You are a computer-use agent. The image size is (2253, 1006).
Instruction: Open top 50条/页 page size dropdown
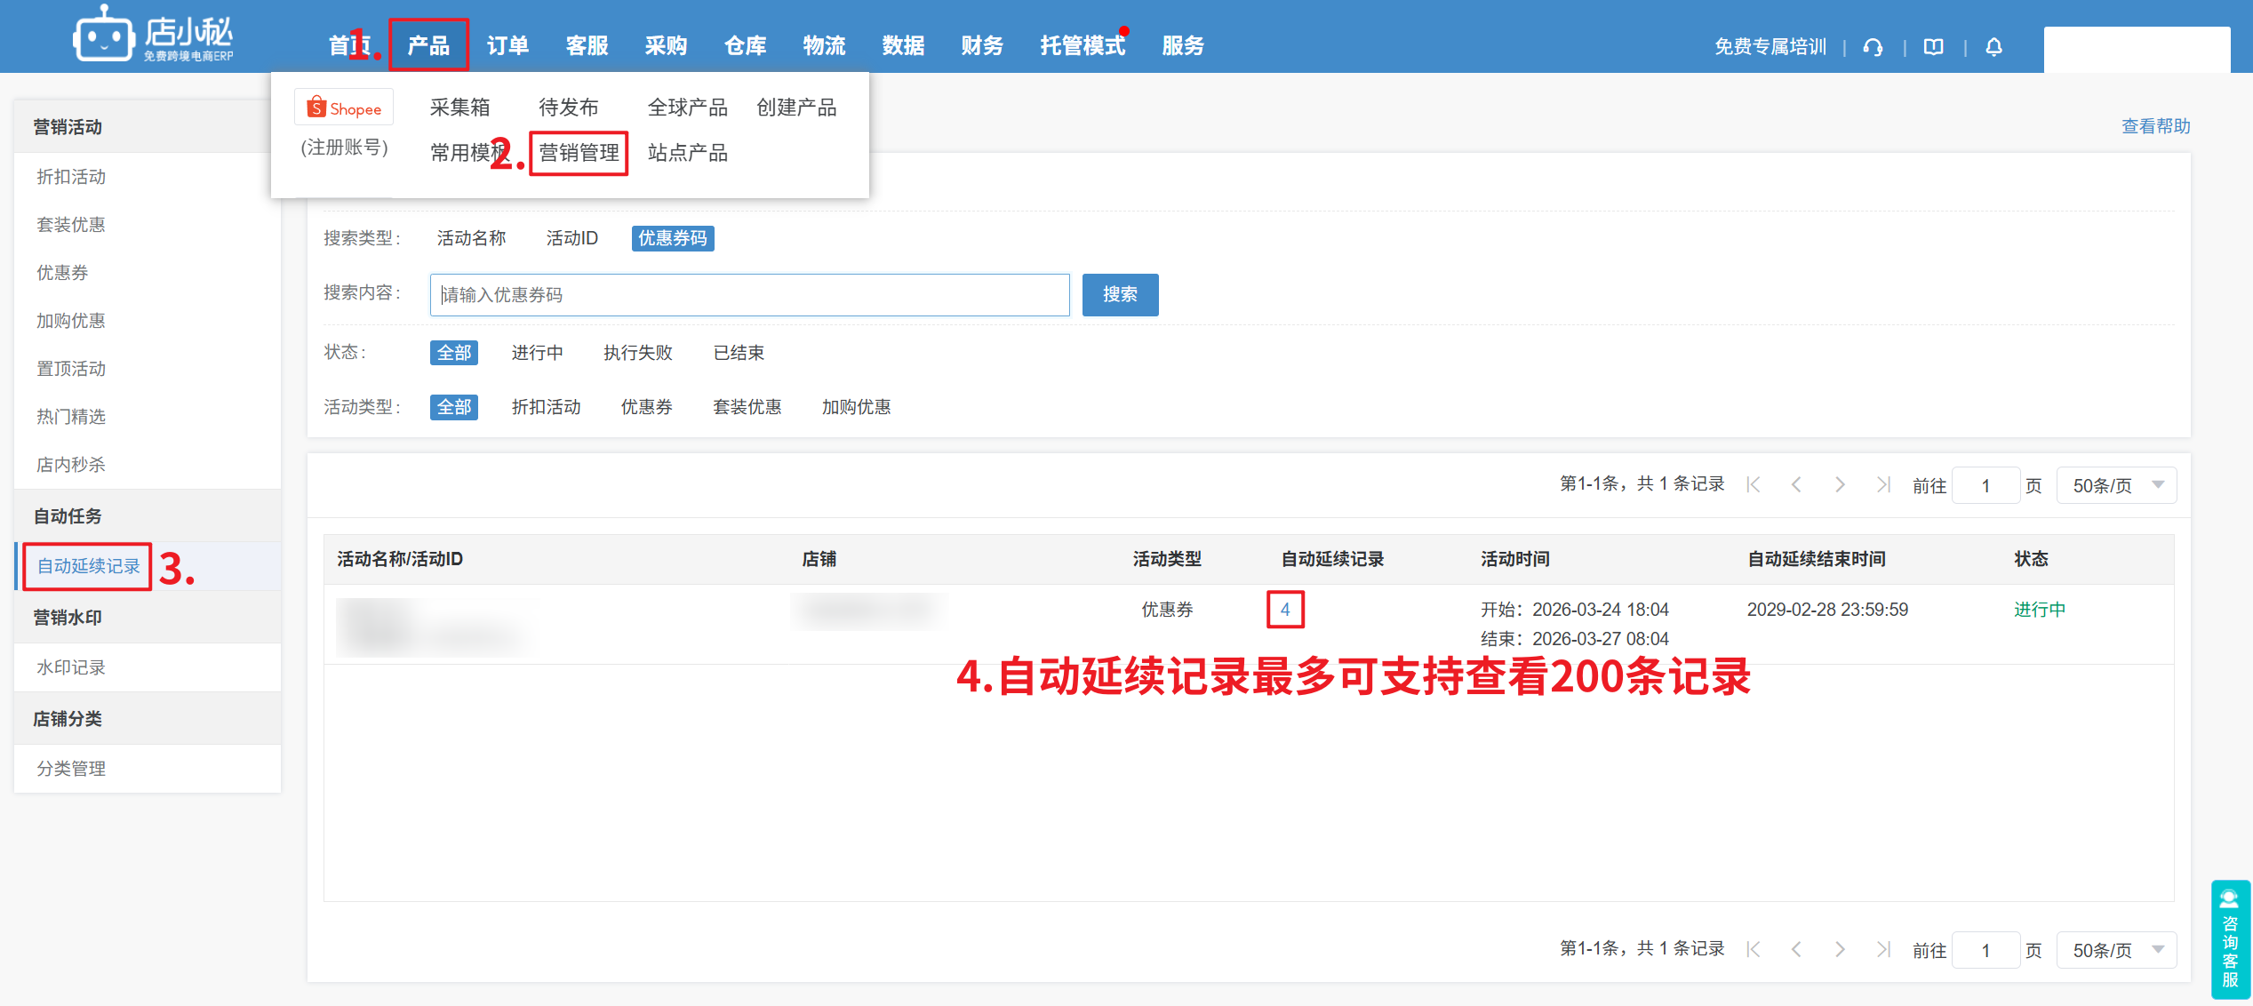(2116, 485)
